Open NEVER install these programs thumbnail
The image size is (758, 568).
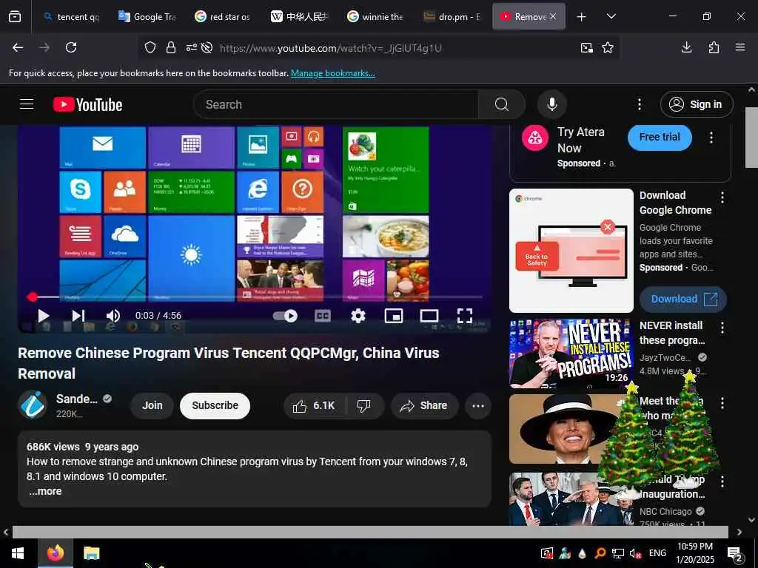(x=571, y=353)
